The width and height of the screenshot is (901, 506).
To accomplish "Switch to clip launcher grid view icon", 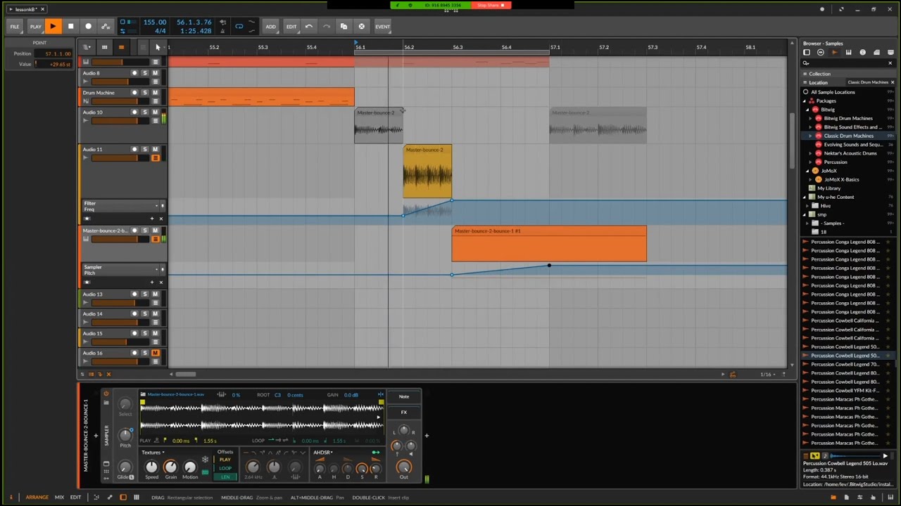I will [104, 47].
